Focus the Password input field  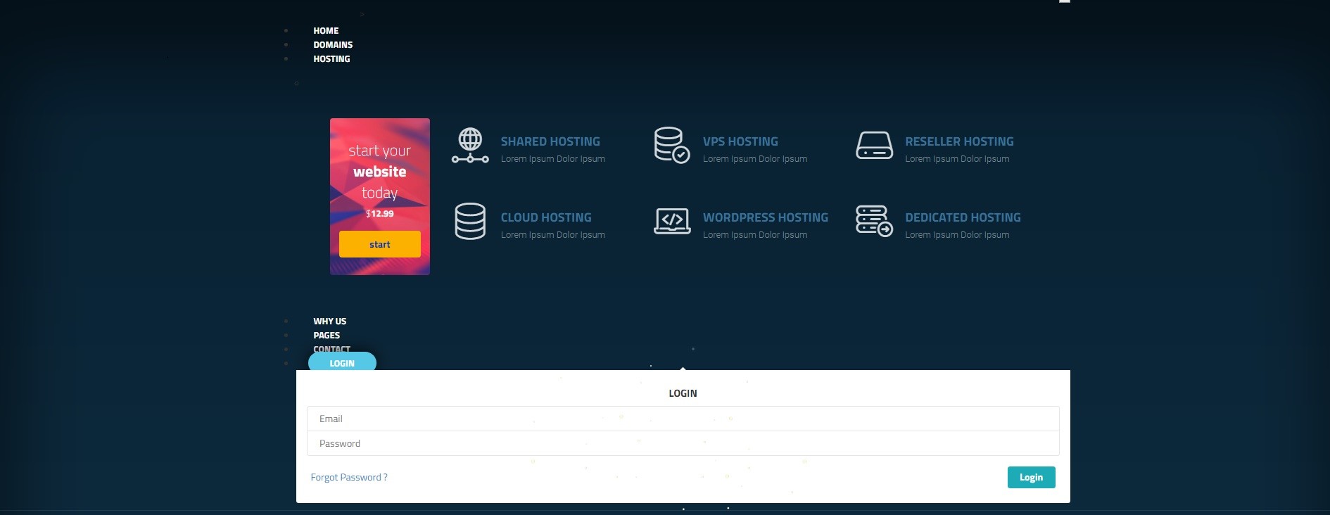pos(683,443)
